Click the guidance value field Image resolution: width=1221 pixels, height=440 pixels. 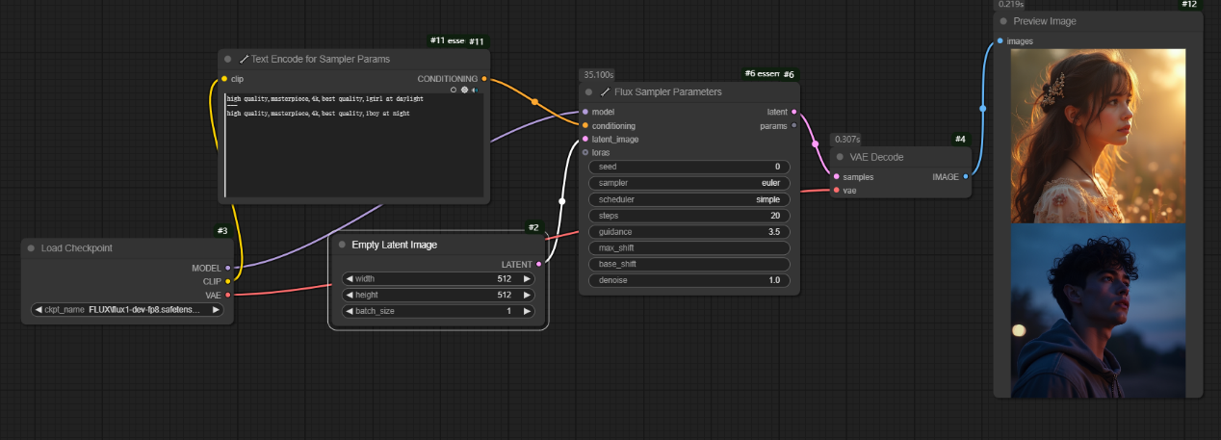click(x=688, y=232)
